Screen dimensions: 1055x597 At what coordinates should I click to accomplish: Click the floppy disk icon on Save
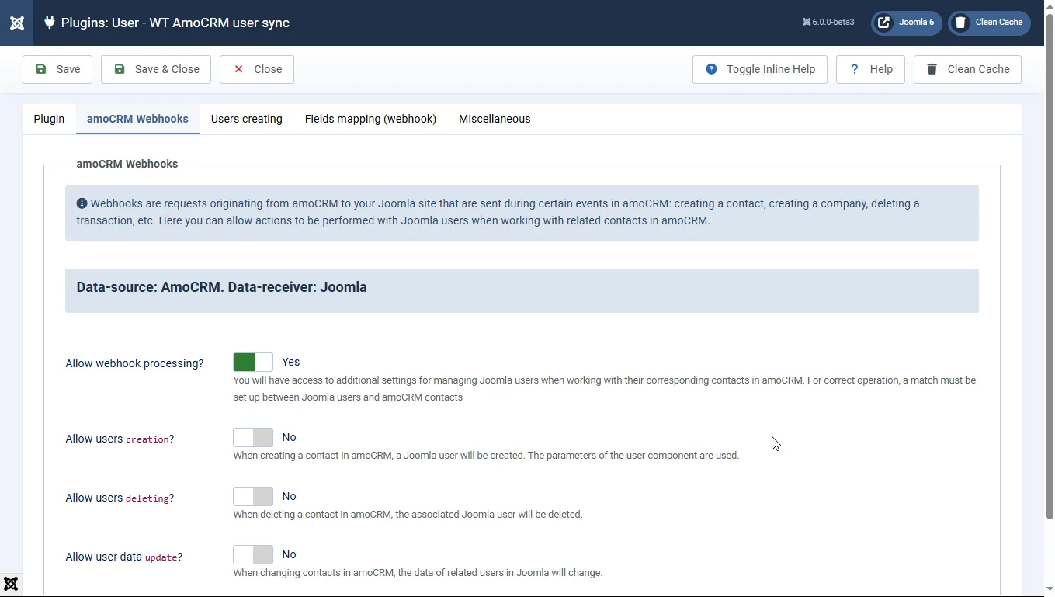pos(41,69)
